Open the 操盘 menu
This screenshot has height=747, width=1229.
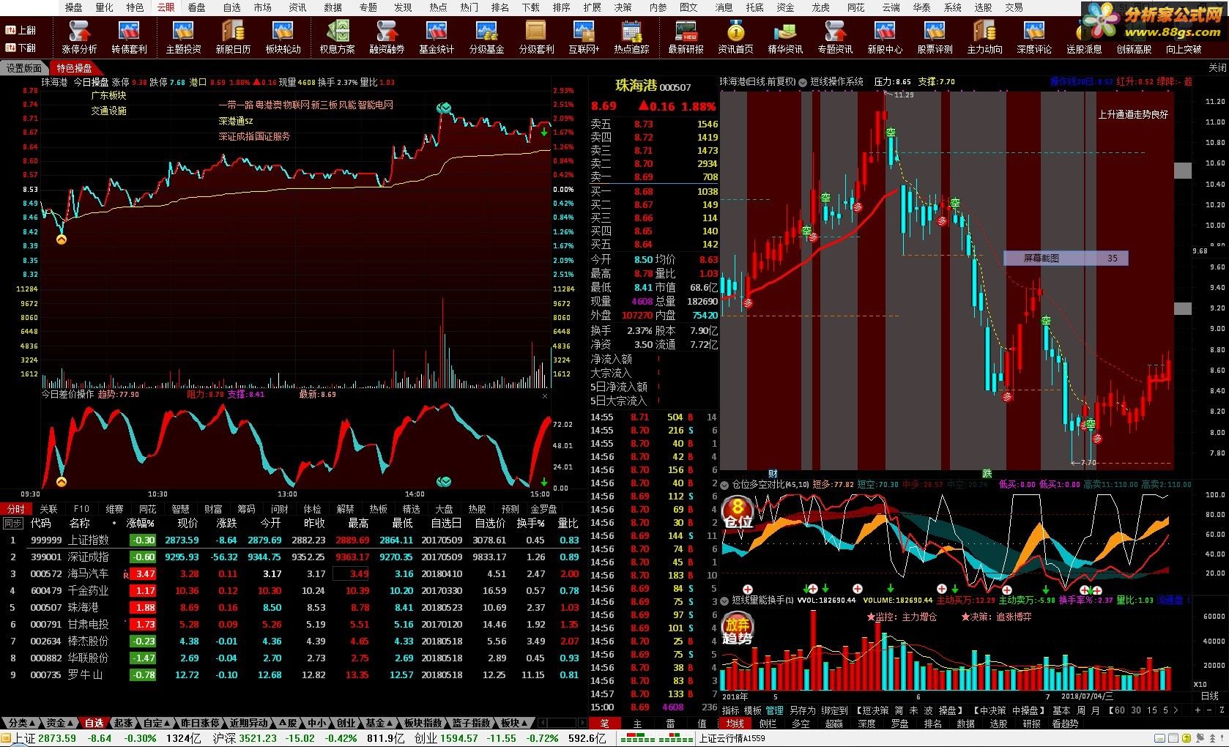(x=73, y=7)
